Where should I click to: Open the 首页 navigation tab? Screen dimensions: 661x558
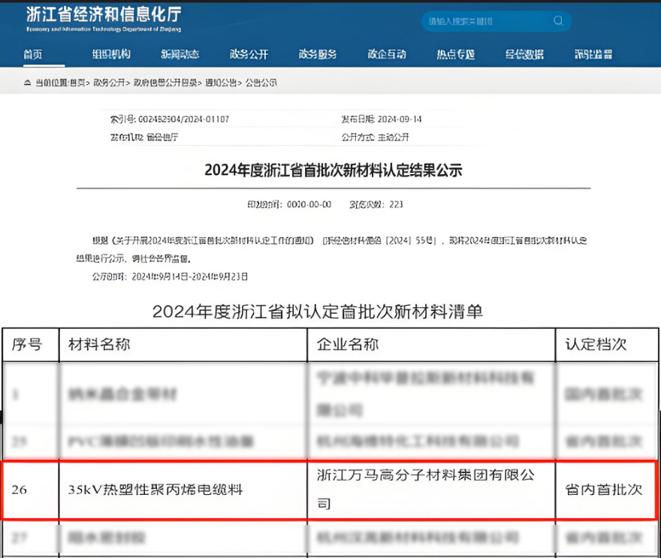[32, 54]
